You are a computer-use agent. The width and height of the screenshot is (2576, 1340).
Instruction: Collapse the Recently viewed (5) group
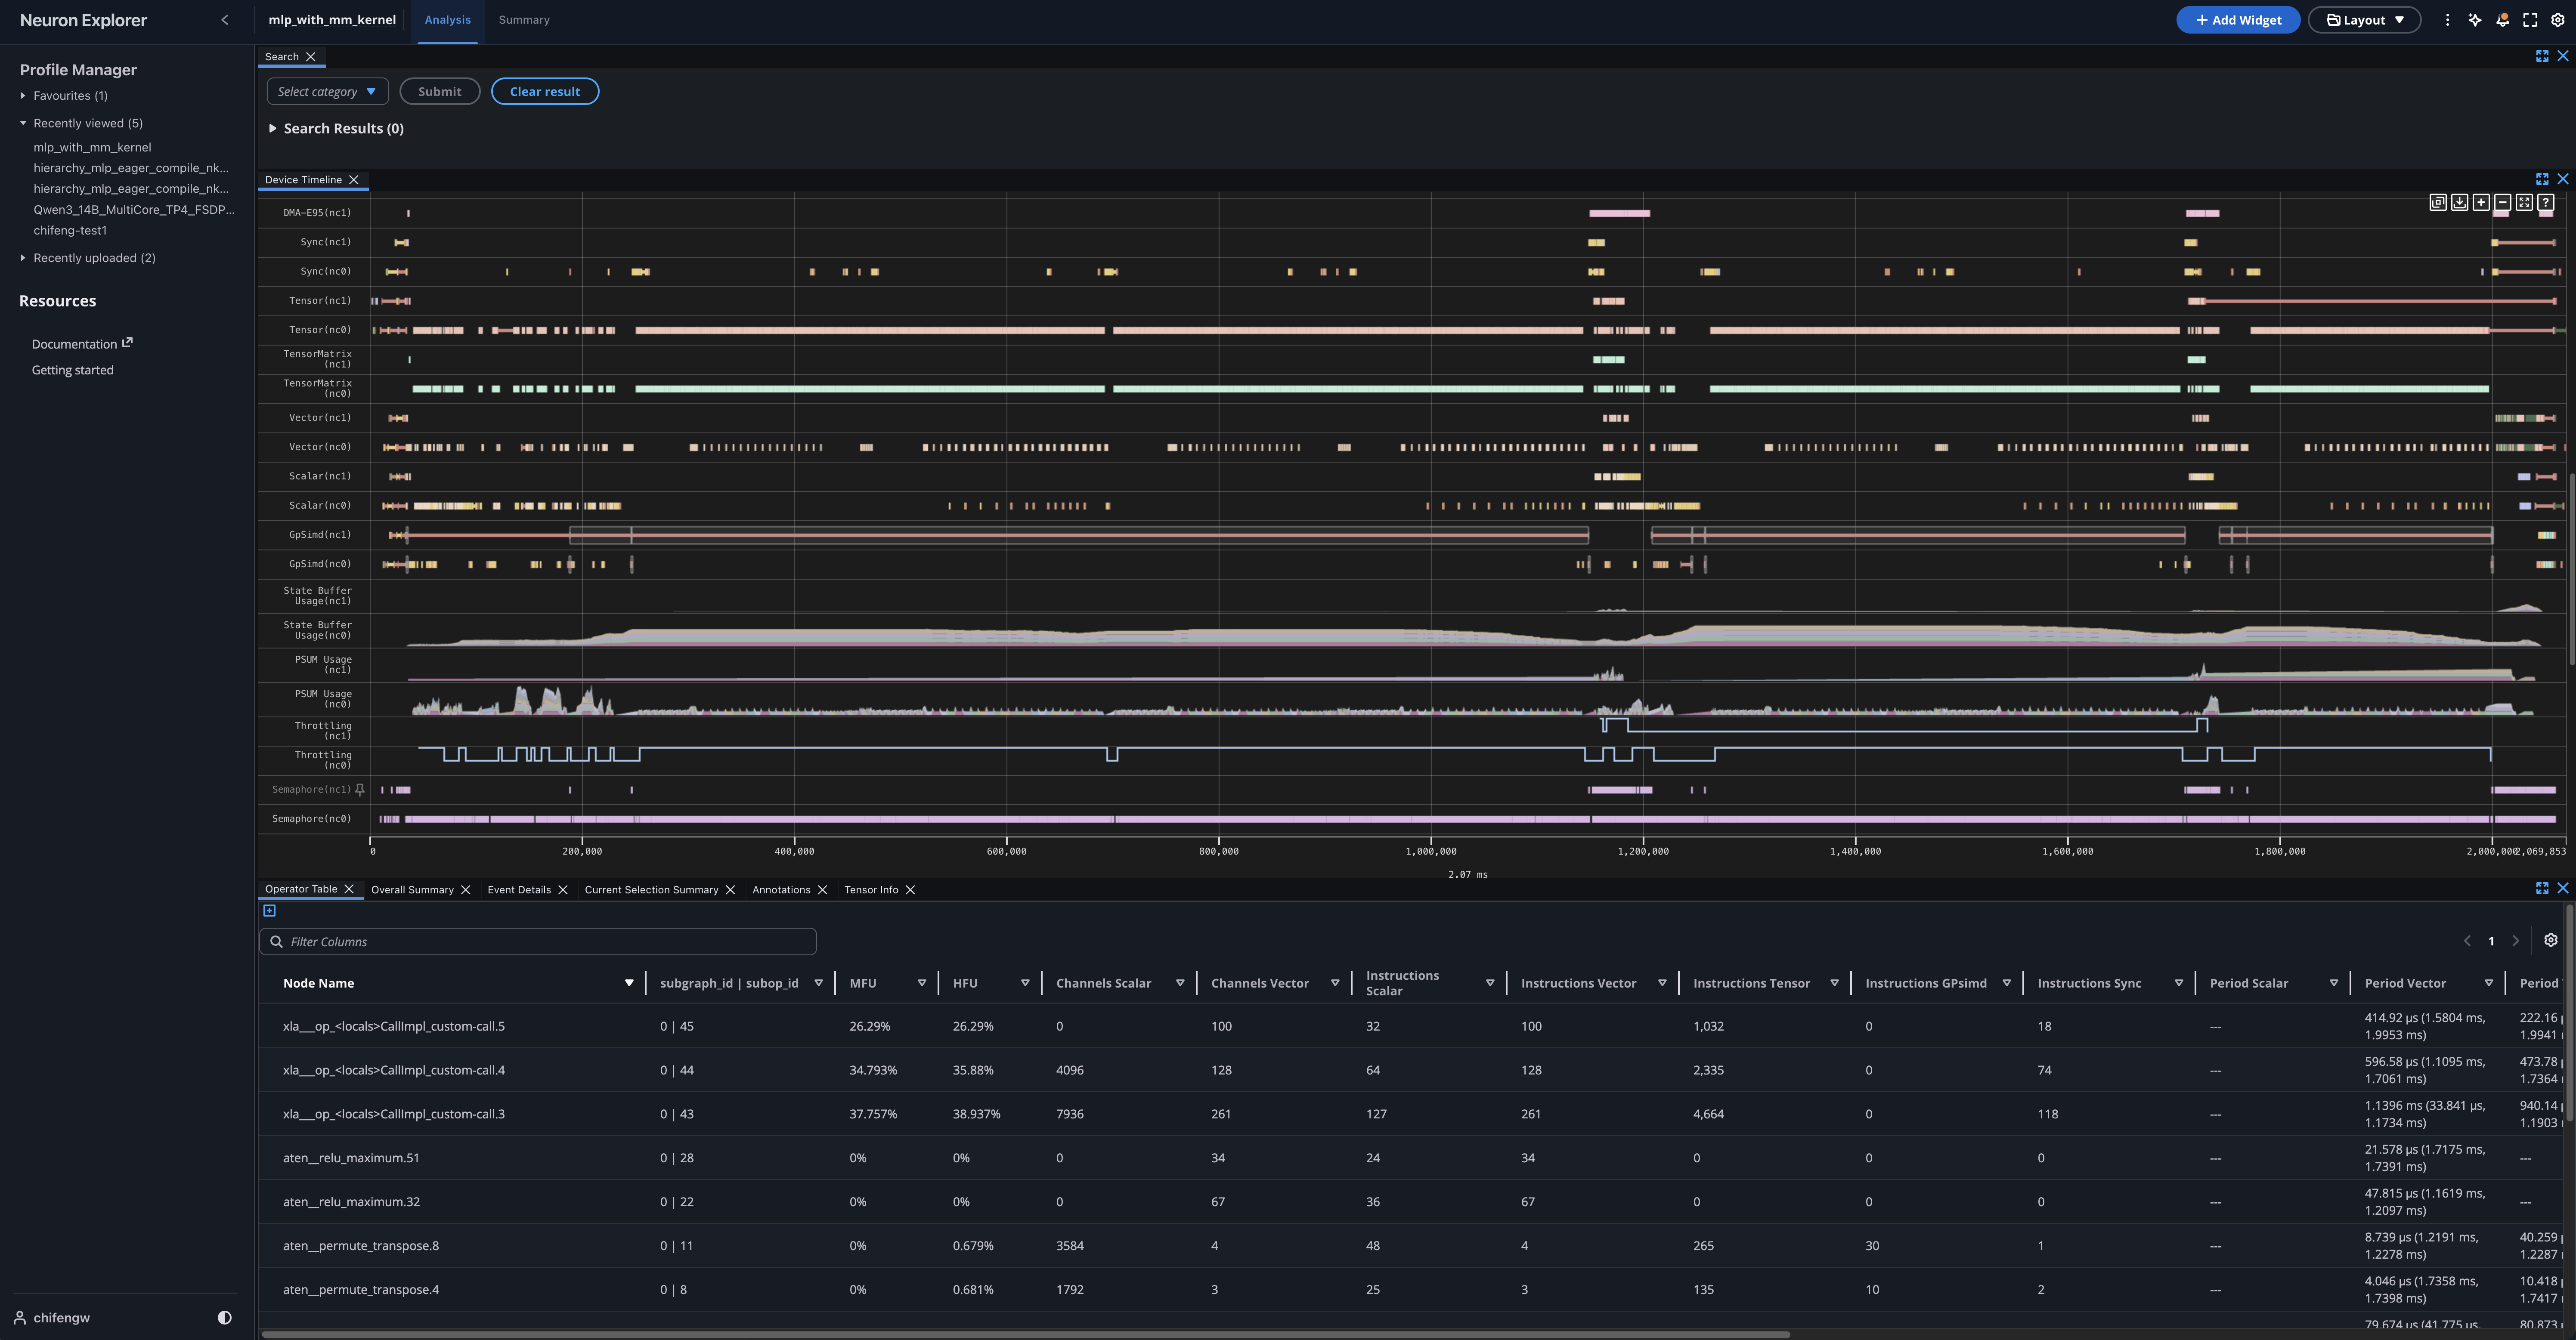click(x=23, y=123)
